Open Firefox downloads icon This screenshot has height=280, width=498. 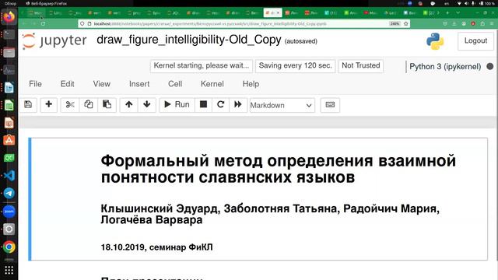point(454,24)
